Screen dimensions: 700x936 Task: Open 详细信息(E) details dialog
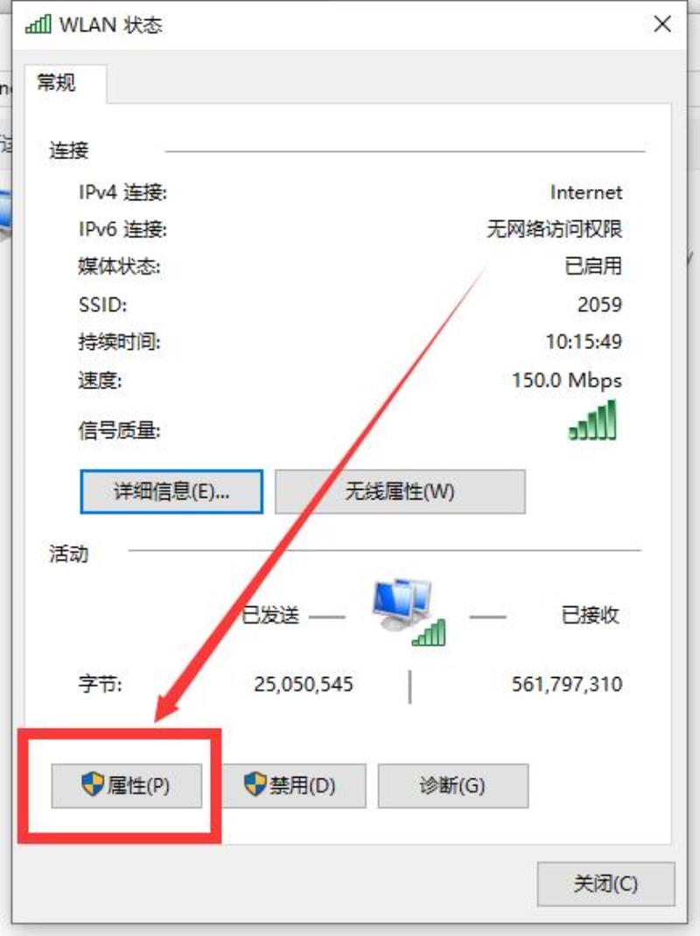click(171, 492)
